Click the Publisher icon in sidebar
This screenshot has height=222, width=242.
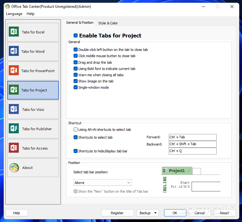coord(14,128)
